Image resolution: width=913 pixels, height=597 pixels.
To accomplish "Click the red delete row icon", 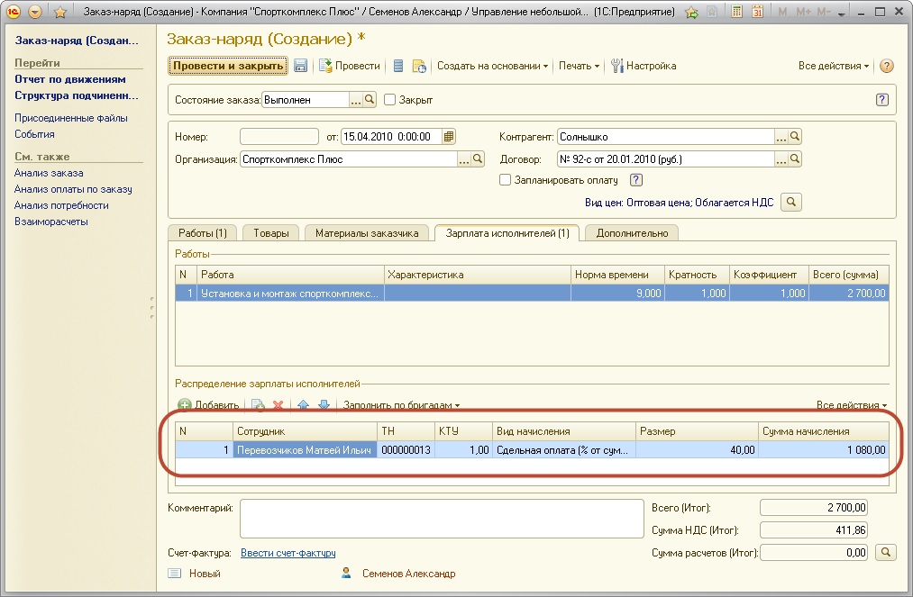I will 278,405.
